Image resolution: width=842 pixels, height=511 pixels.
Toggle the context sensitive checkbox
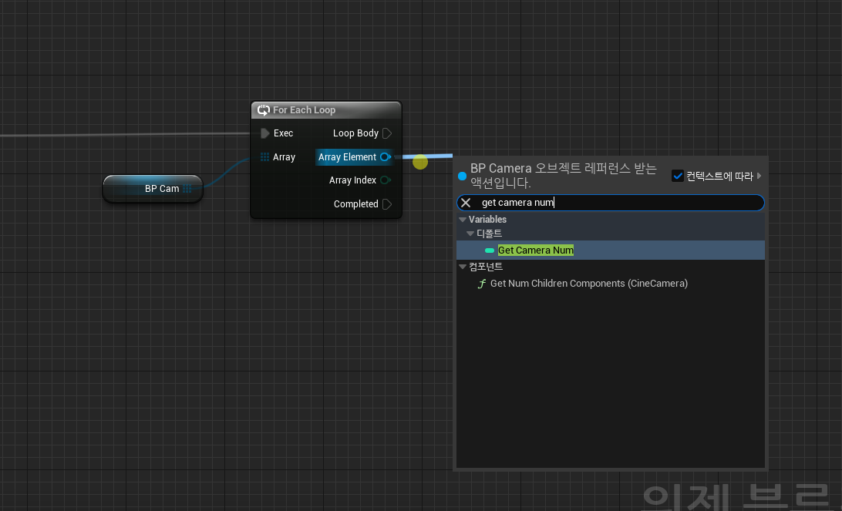pos(677,176)
